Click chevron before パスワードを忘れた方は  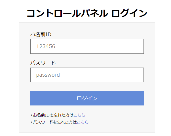(31, 122)
